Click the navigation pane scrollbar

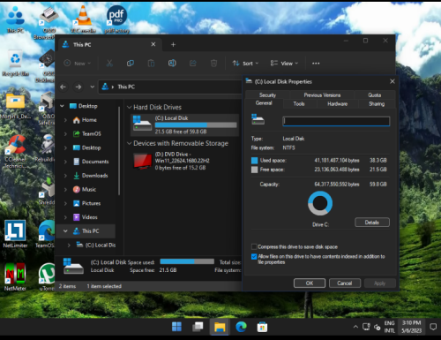click(119, 151)
